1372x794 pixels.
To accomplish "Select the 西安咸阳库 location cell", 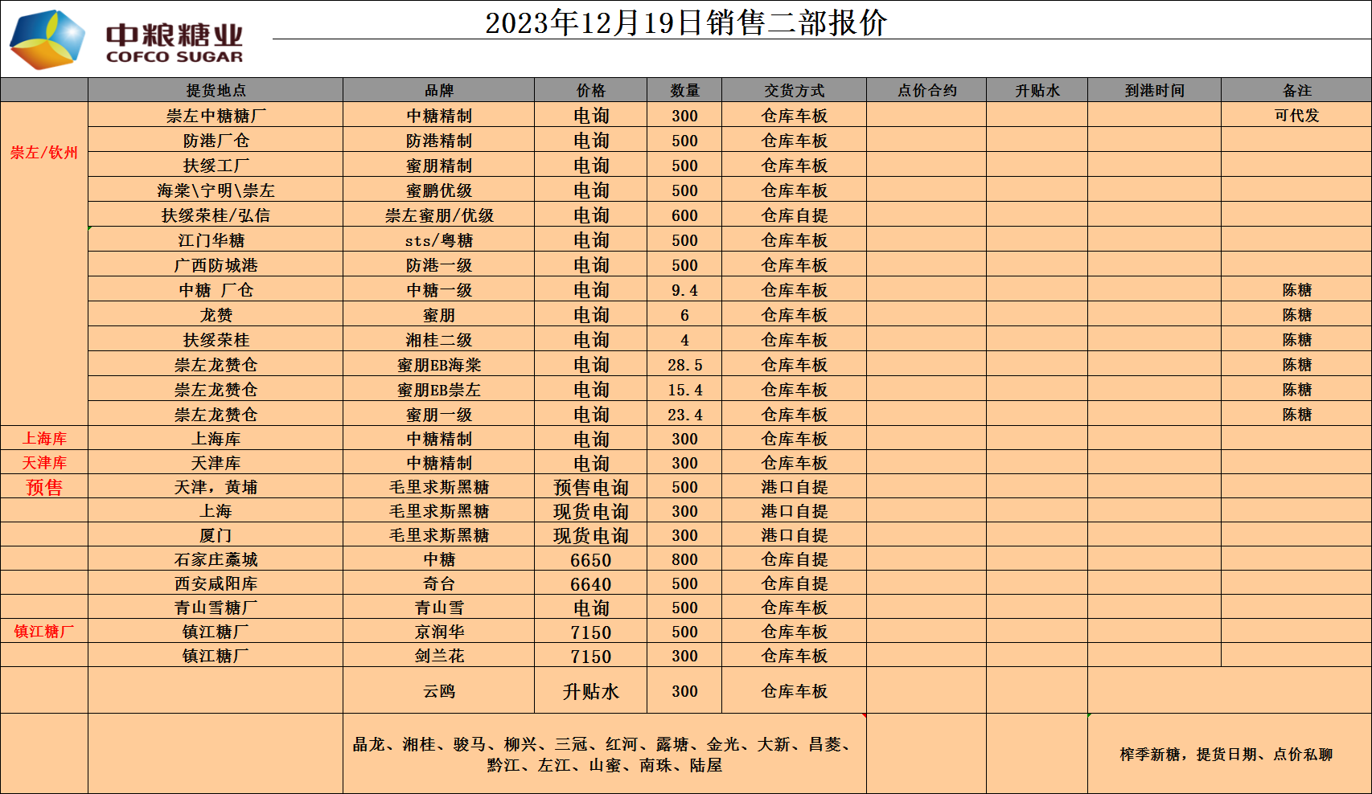I will point(216,583).
